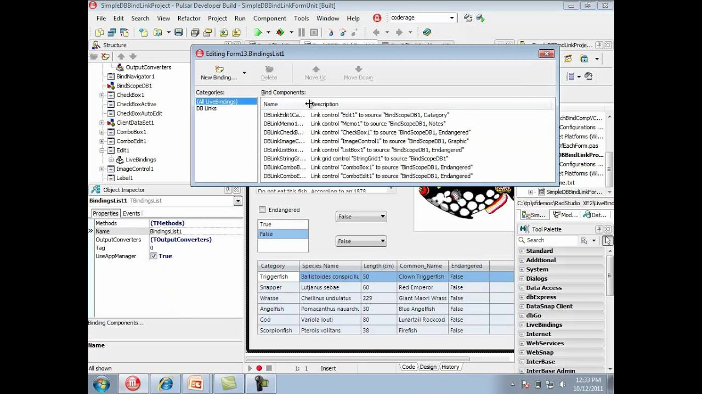The image size is (702, 394).
Task: Click the macro record red dot
Action: (259, 368)
